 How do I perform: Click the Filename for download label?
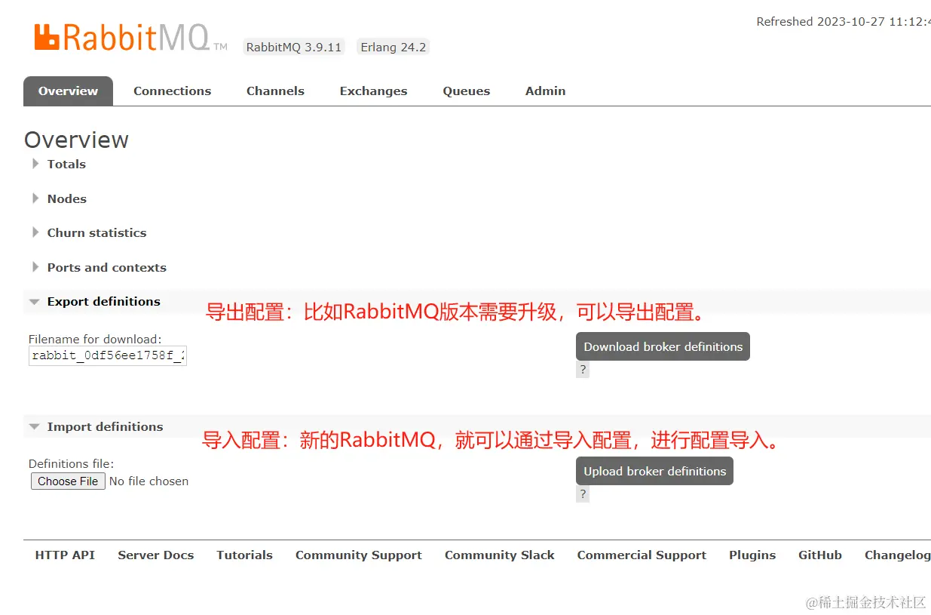(95, 340)
